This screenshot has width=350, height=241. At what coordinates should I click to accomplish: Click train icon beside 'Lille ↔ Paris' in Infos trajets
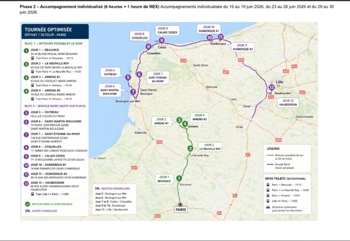[x=268, y=201]
